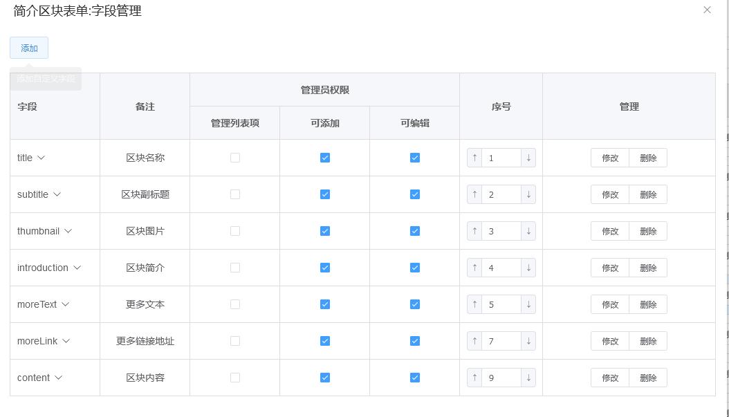729x417 pixels.
Task: Click 修改 for the title field row
Action: (609, 158)
